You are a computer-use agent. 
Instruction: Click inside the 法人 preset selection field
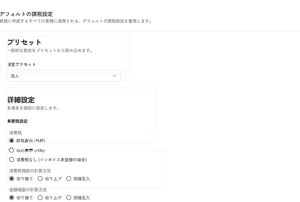click(45, 76)
